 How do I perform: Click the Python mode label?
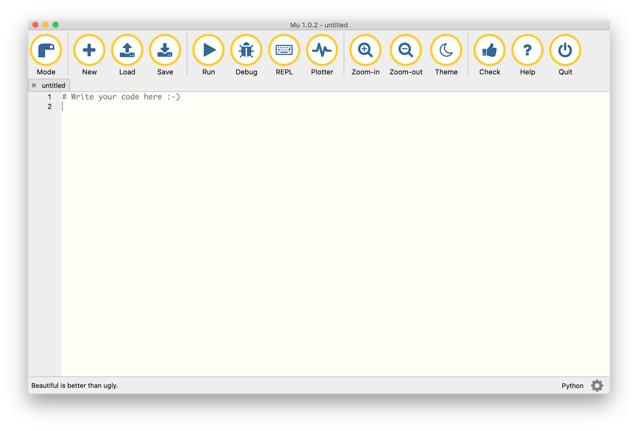pos(572,386)
